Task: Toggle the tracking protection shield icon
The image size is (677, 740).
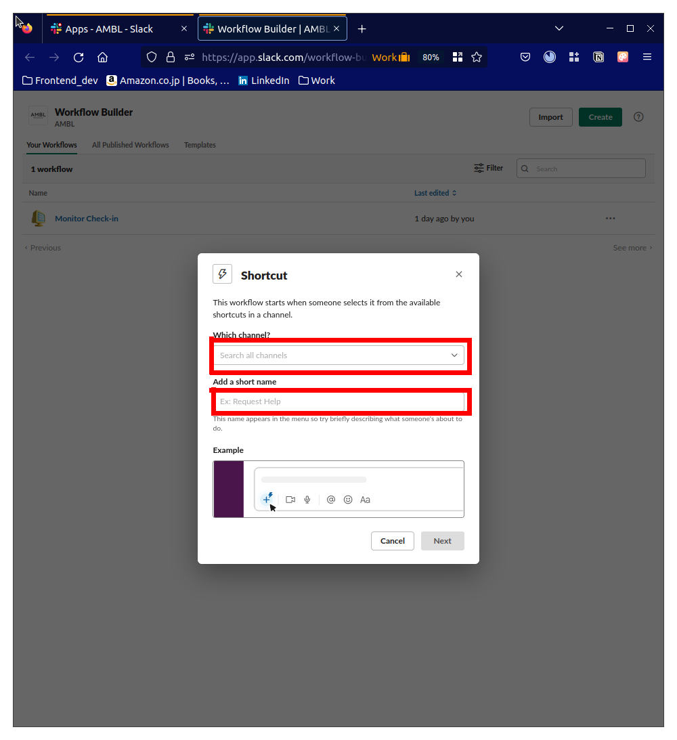Action: 152,57
